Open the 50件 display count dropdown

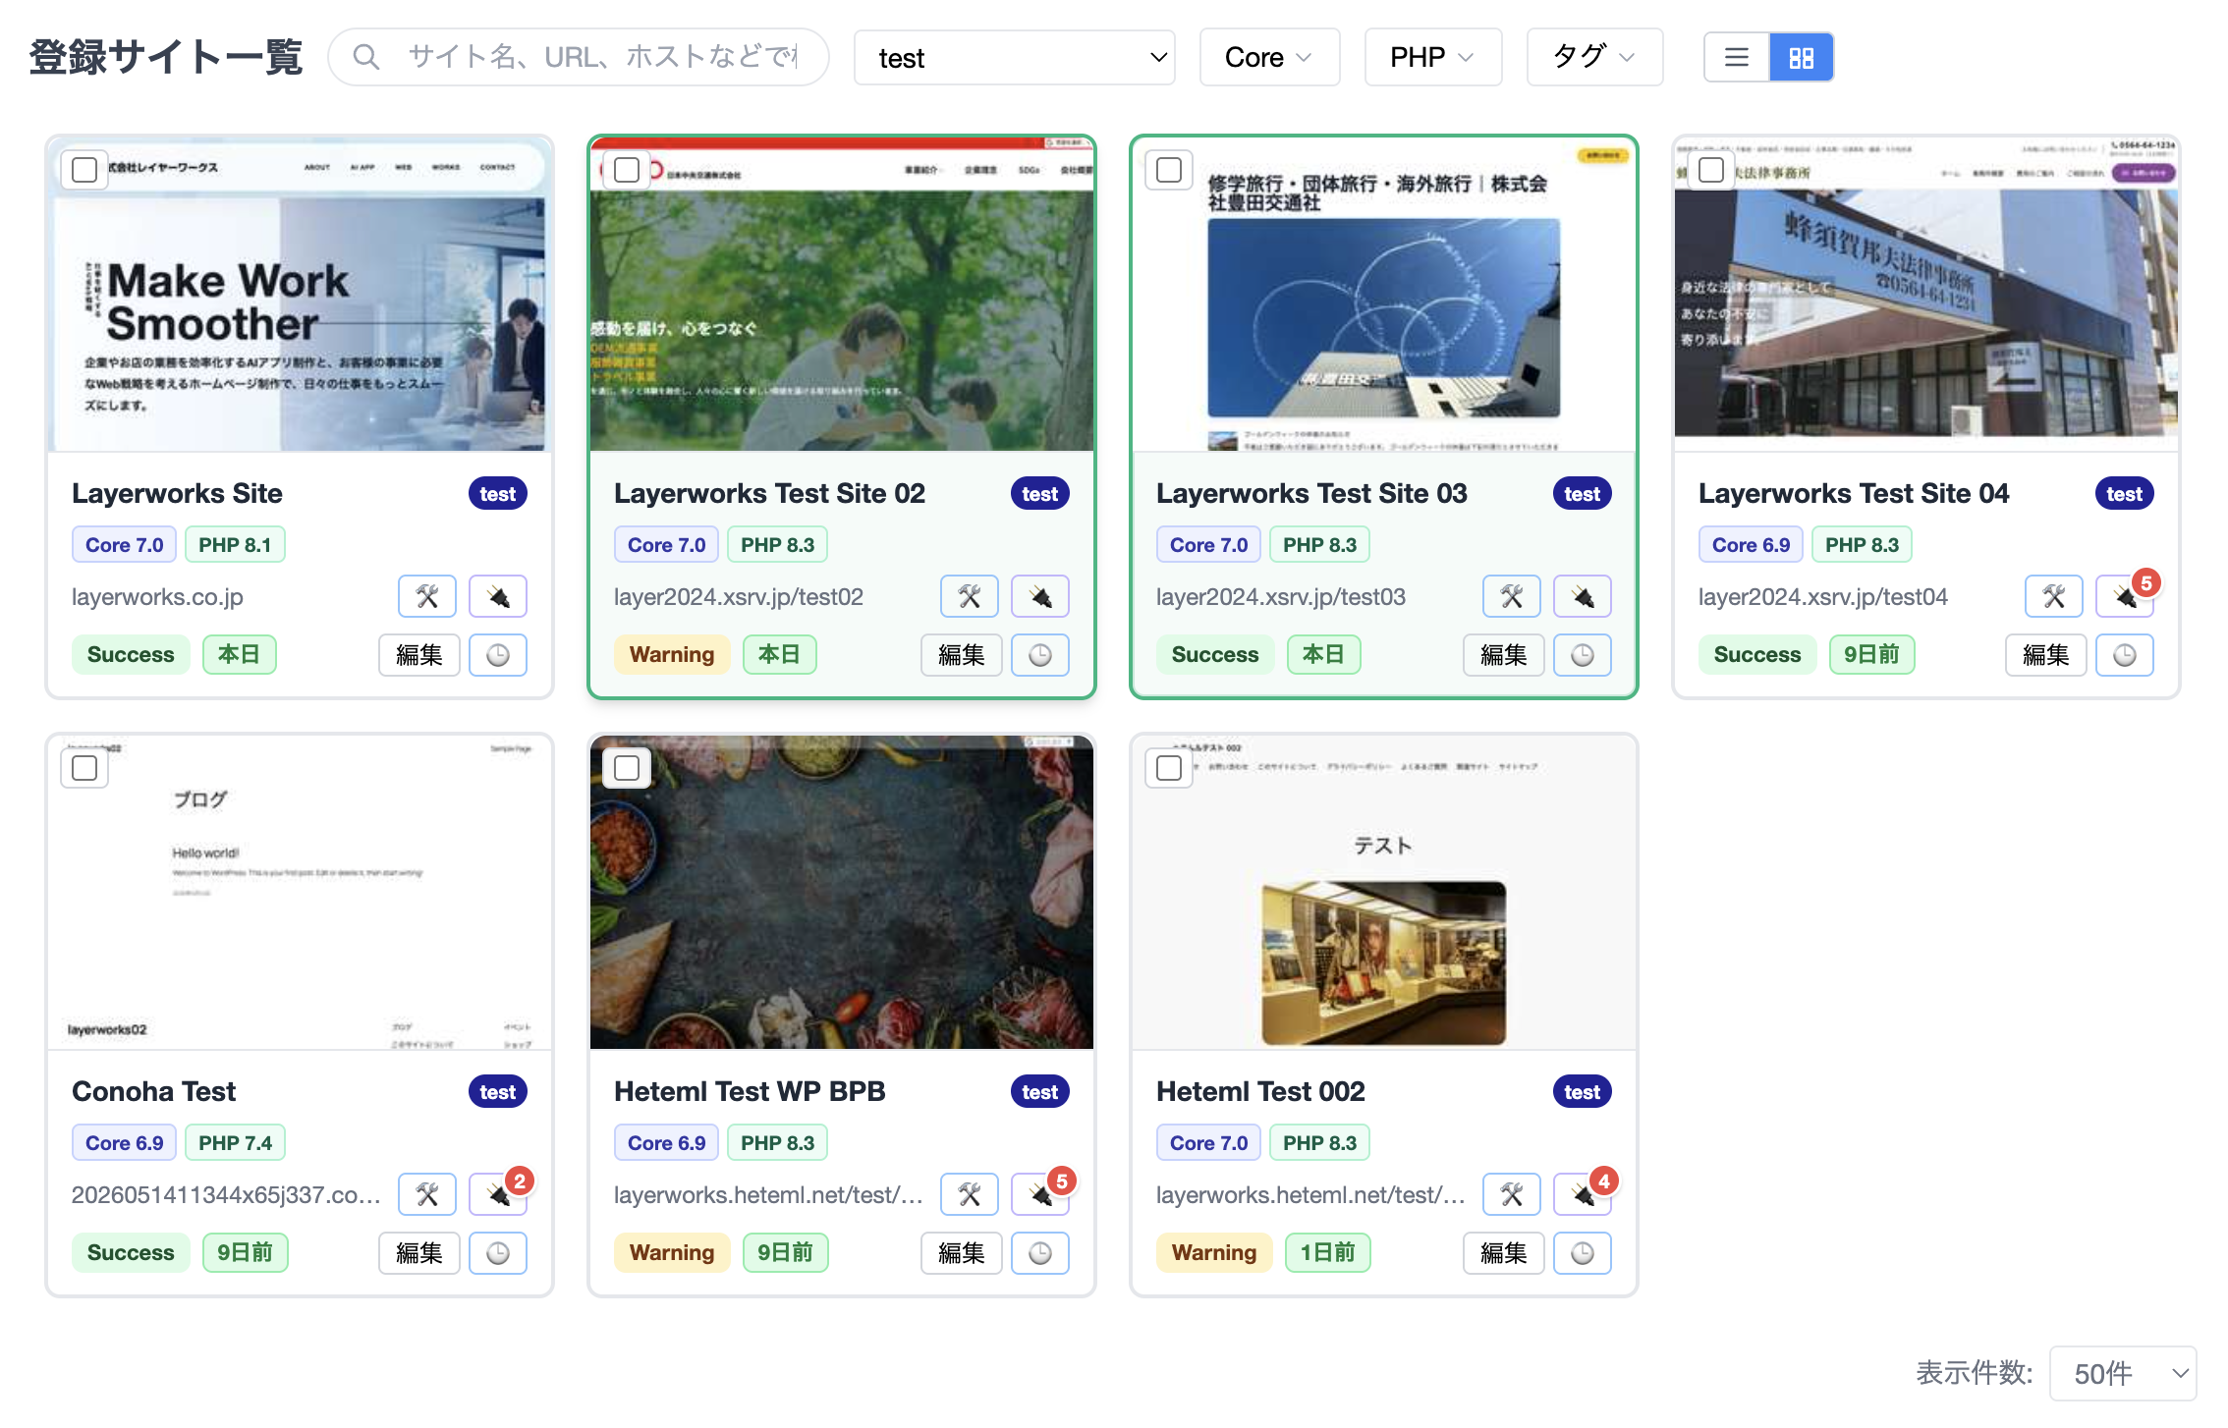pyautogui.click(x=2123, y=1373)
